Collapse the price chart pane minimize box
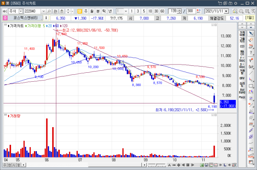Viewport: 257px width, 170px height. 212,25
